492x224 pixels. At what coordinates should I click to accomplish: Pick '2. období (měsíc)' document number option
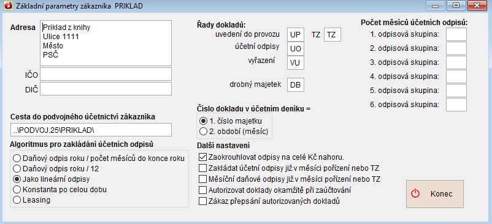(x=203, y=132)
